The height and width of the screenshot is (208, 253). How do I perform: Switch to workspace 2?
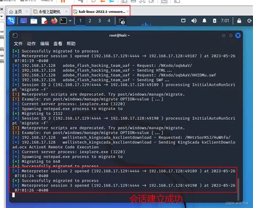coord(90,21)
